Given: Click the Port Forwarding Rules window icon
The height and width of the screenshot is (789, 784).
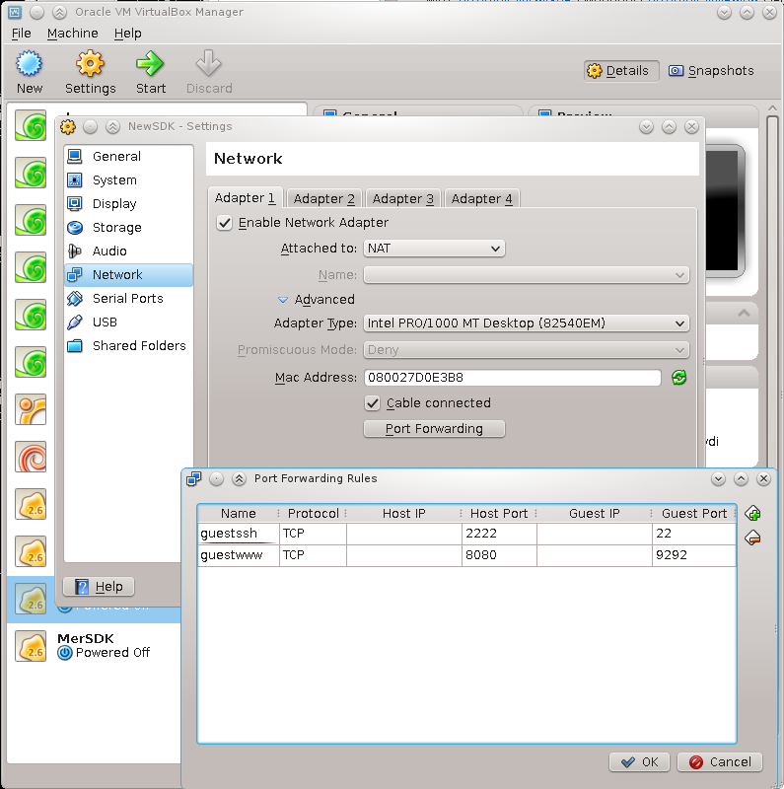Looking at the screenshot, I should pyautogui.click(x=193, y=478).
